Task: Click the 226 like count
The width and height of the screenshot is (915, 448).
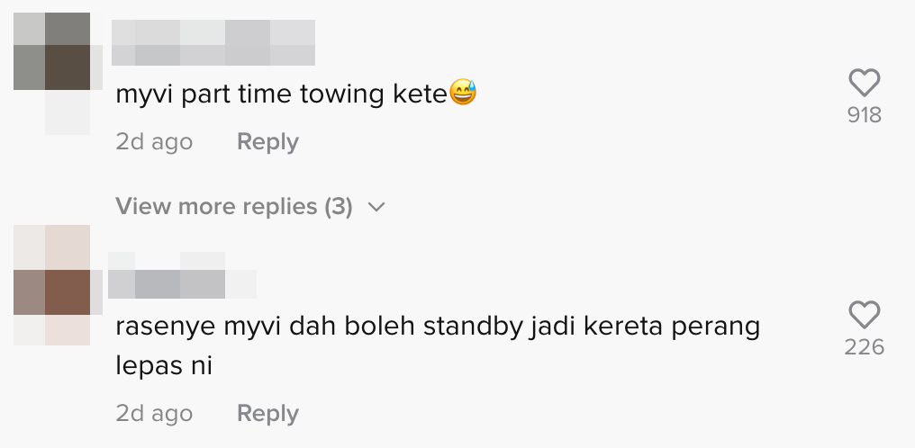Action: pyautogui.click(x=865, y=347)
